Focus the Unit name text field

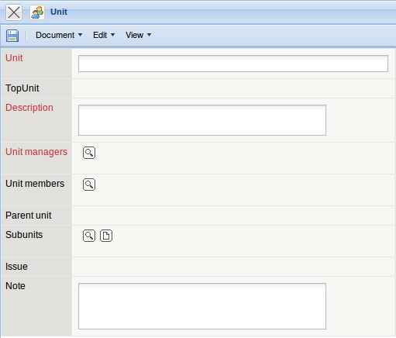click(x=233, y=64)
